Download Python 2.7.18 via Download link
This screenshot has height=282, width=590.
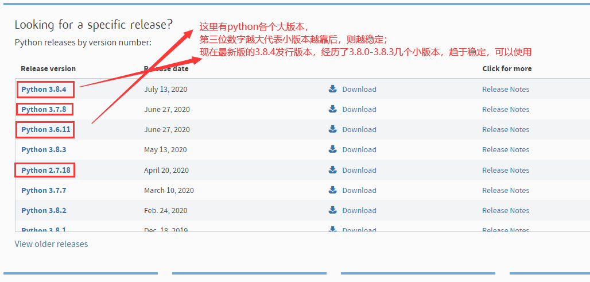(x=359, y=170)
